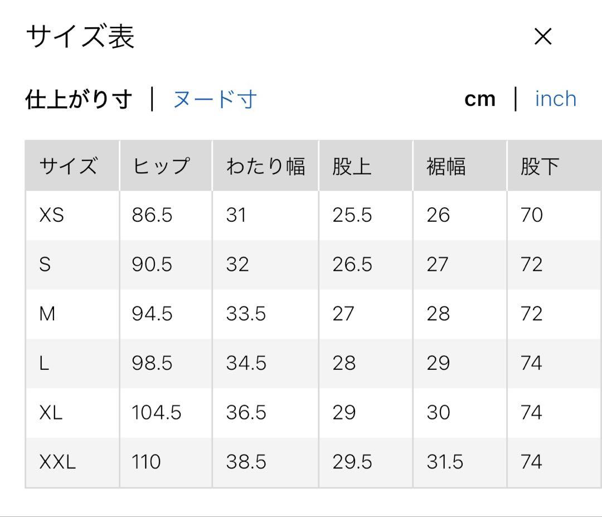Select the M size row label
Image resolution: width=602 pixels, height=517 pixels.
[x=47, y=314]
